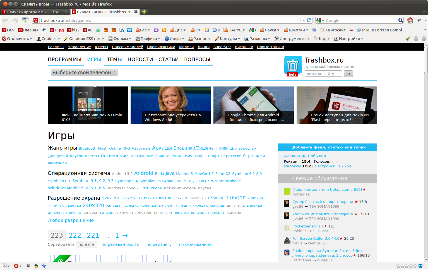Viewport: 428px width, 270px height.
Task: Go to the СТАТЬИ section
Action: click(x=169, y=60)
